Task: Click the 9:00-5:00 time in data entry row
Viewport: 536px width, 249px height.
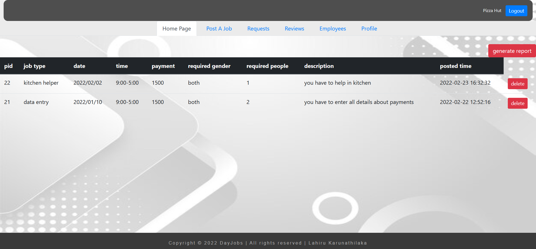Action: pyautogui.click(x=127, y=102)
